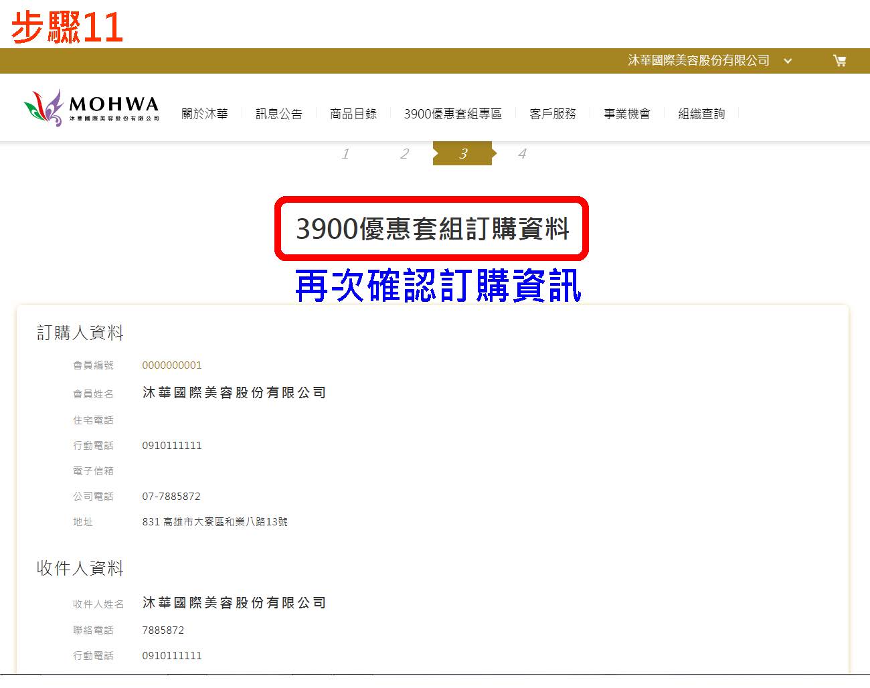
Task: Click the 電子信箱 label
Action: pos(93,471)
